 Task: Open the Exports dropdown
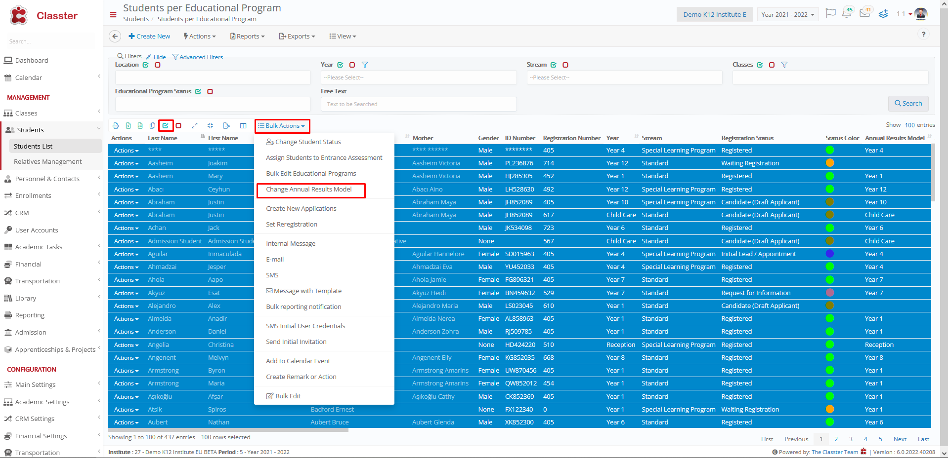coord(297,36)
